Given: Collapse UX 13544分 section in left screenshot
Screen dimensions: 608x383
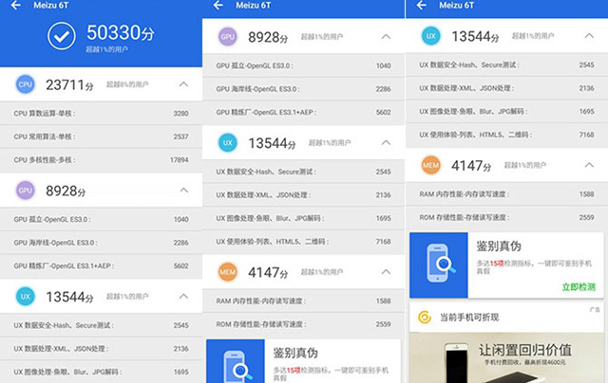Looking at the screenshot, I should 183,296.
